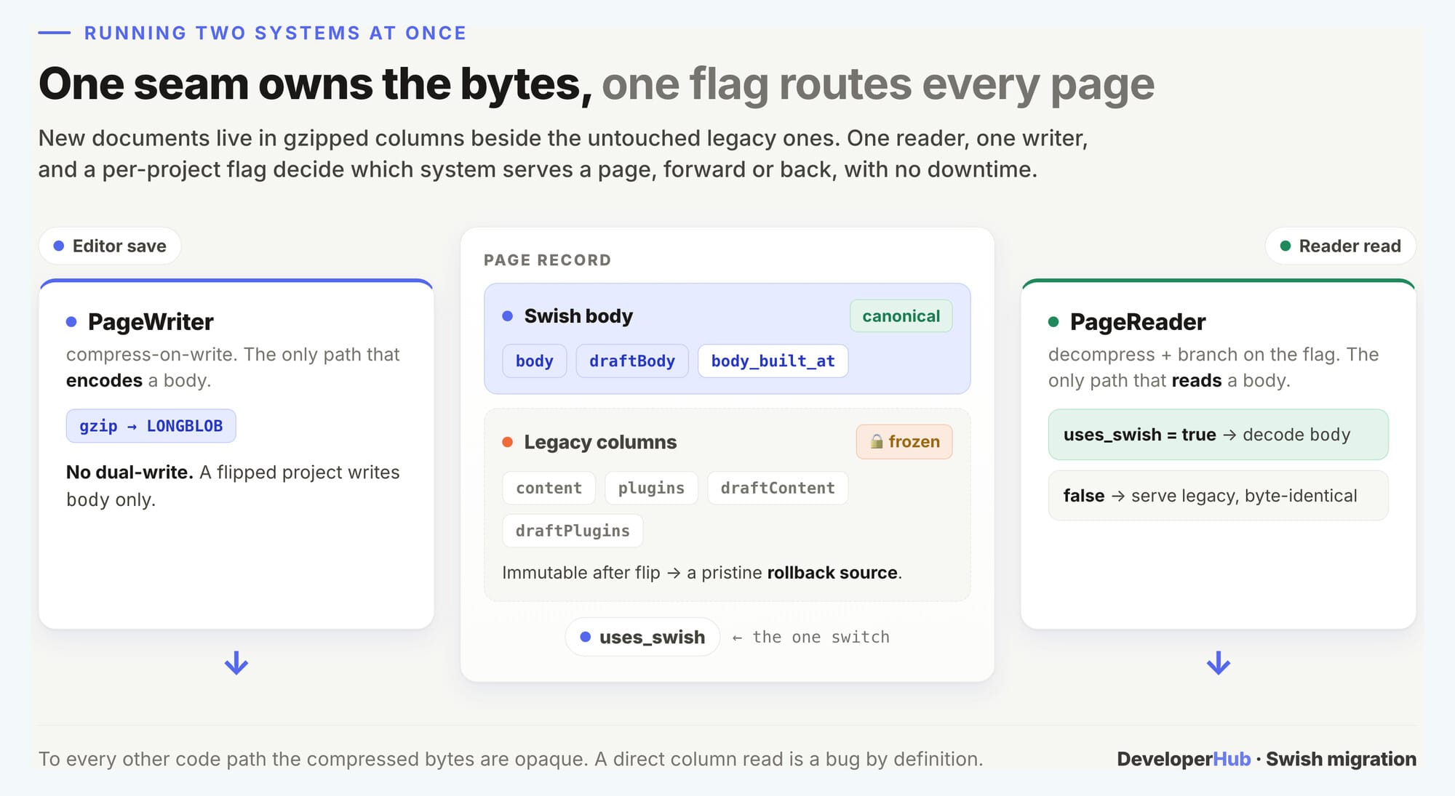The image size is (1455, 796).
Task: Click the RUNNING TWO SYSTEMS AT ONCE eyebrow
Action: pos(275,33)
